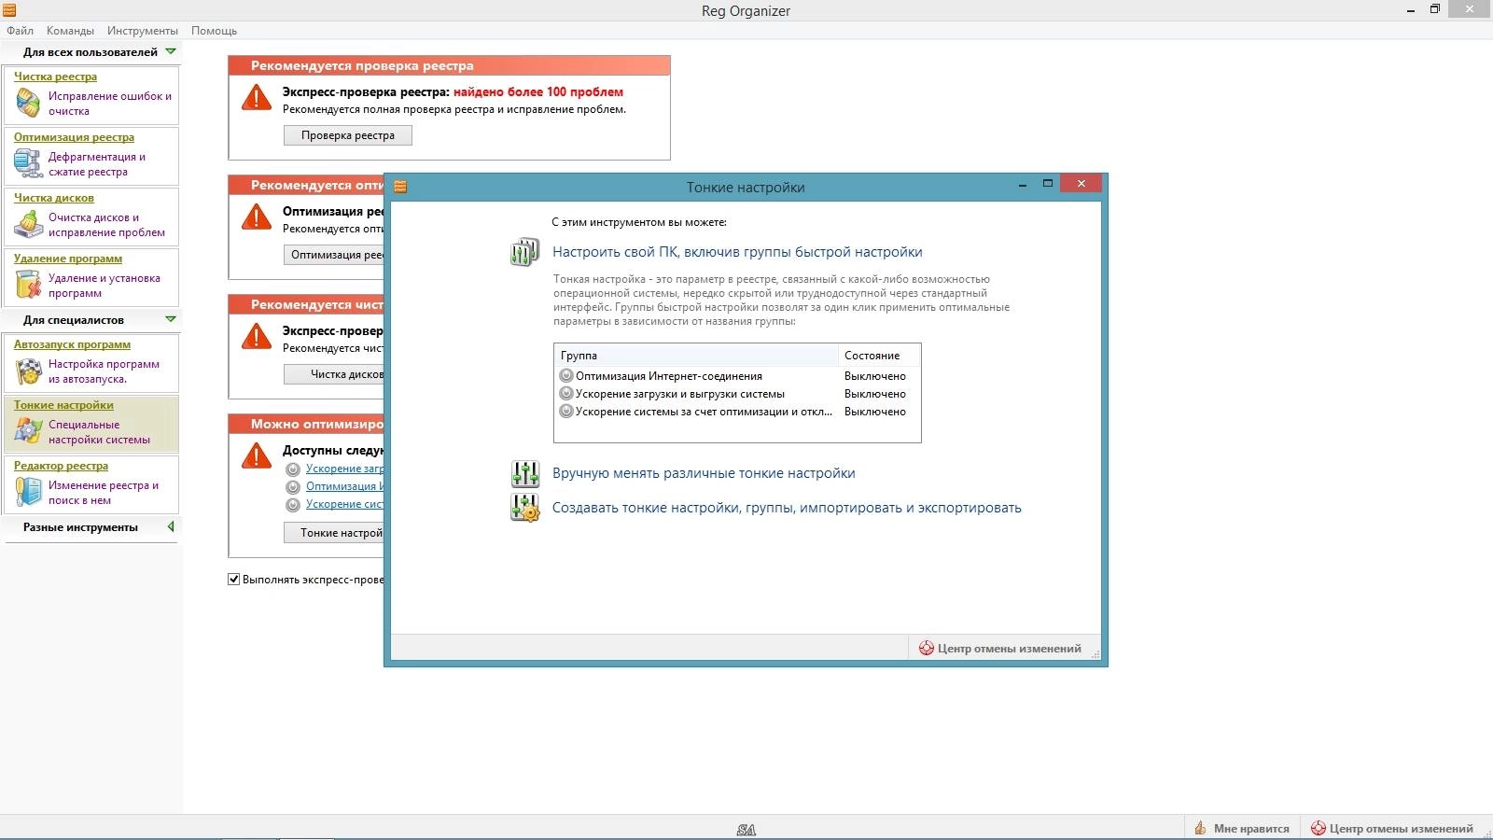The width and height of the screenshot is (1493, 840).
Task: Click the SA logo icon in status bar
Action: (746, 830)
